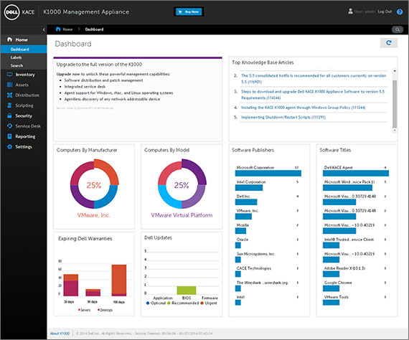Screen dimensions: 409x340
Task: Click the knowledge base scrollbar thumb
Action: click(395, 103)
